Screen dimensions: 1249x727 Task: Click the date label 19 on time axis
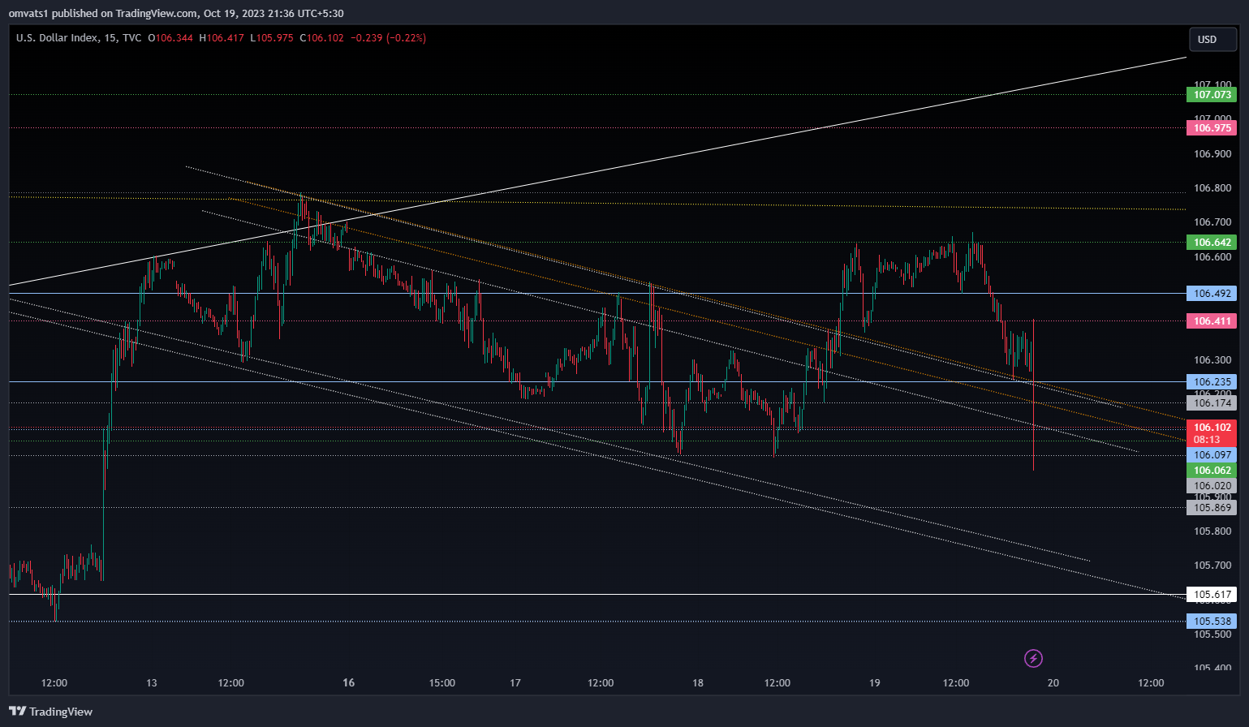click(x=874, y=683)
